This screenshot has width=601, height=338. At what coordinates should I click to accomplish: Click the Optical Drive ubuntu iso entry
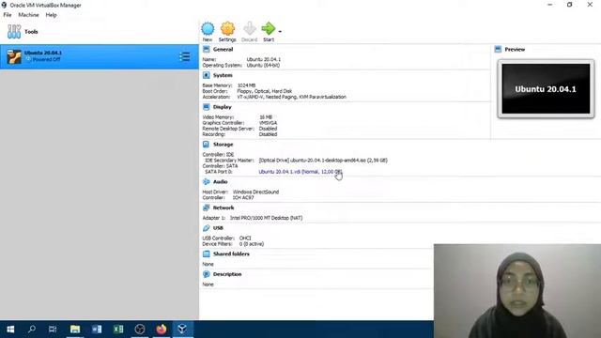coord(323,161)
